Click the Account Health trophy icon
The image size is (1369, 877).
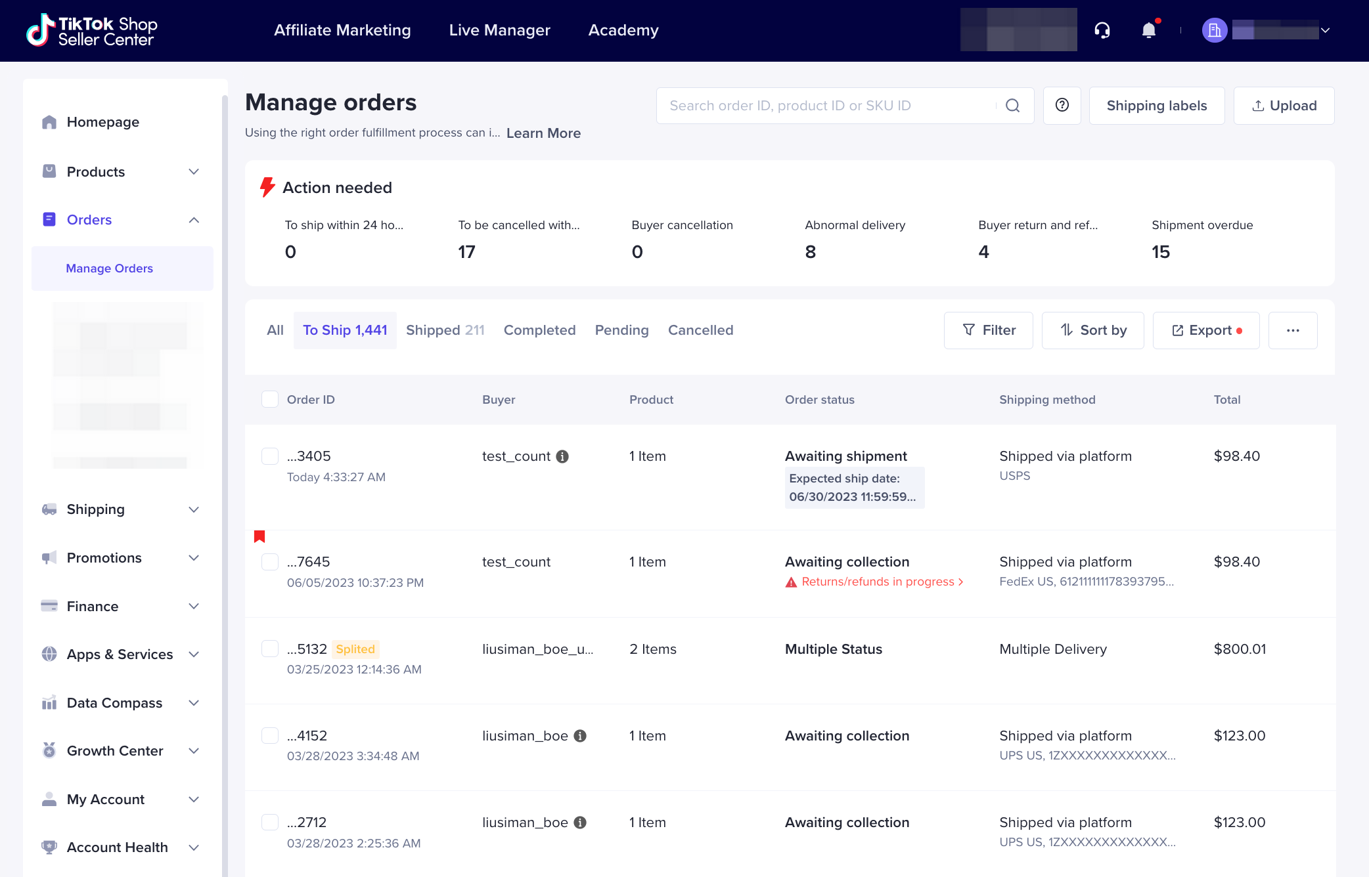[49, 847]
